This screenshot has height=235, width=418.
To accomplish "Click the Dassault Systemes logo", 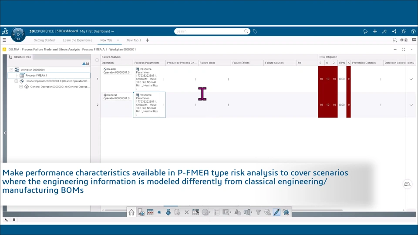I will 5,31.
